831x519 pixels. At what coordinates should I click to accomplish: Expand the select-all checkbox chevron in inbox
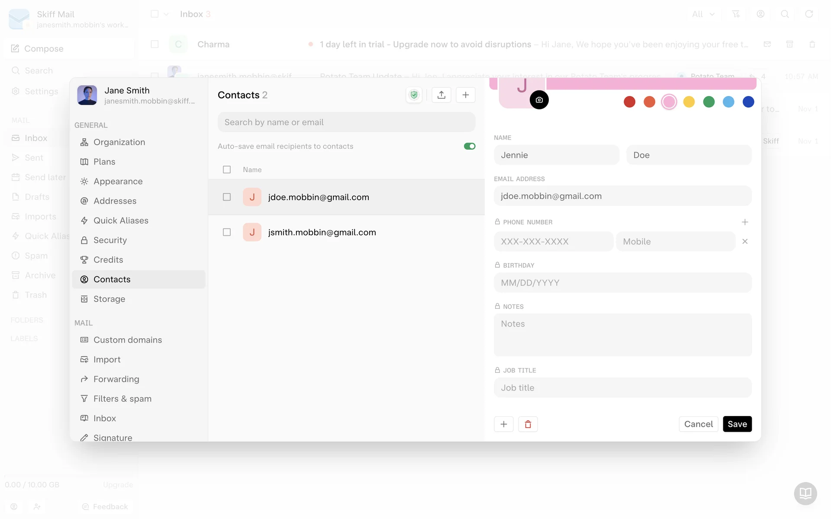[x=166, y=14]
